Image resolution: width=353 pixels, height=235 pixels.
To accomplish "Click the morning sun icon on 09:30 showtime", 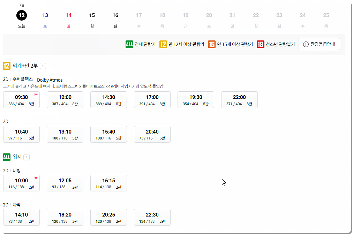I will tap(36, 94).
